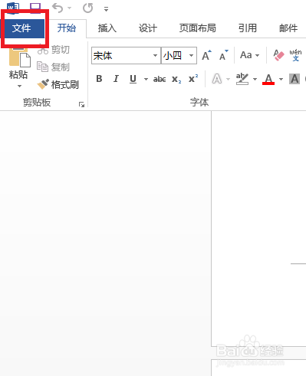
Task: Click the Grow Font icon
Action: (206, 55)
